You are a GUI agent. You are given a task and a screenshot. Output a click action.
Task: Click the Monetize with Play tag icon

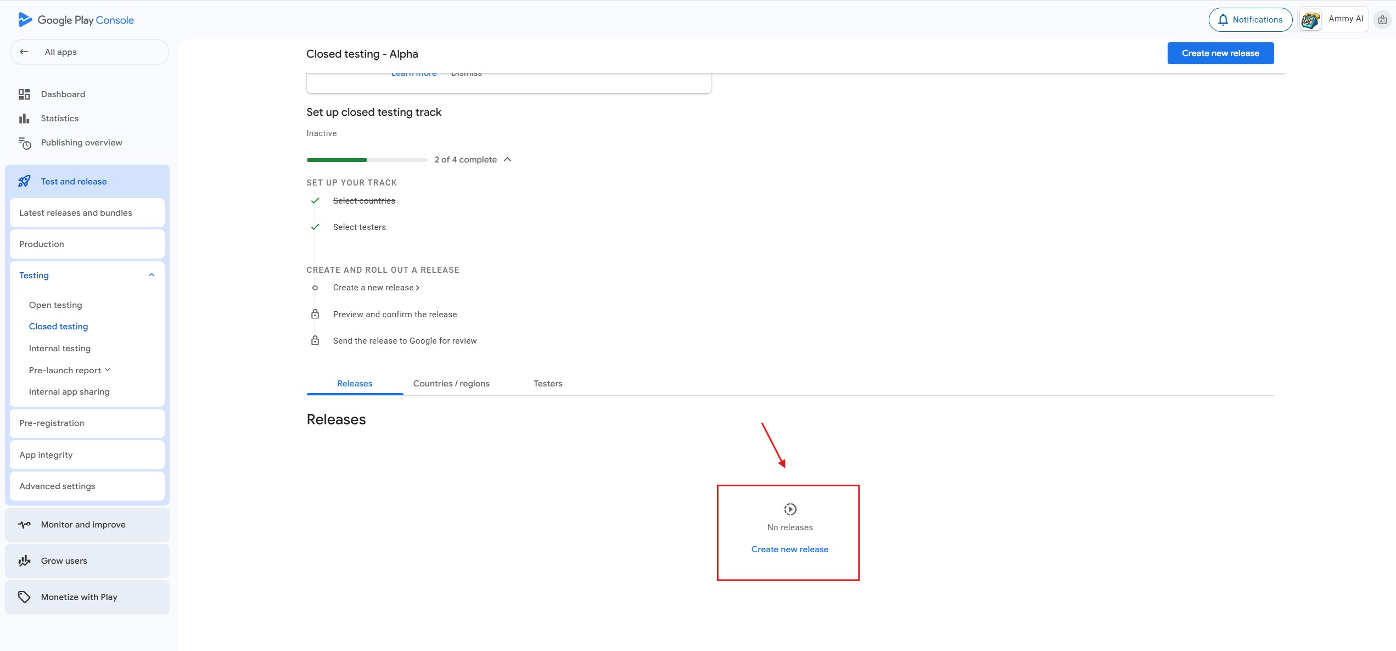[x=24, y=597]
